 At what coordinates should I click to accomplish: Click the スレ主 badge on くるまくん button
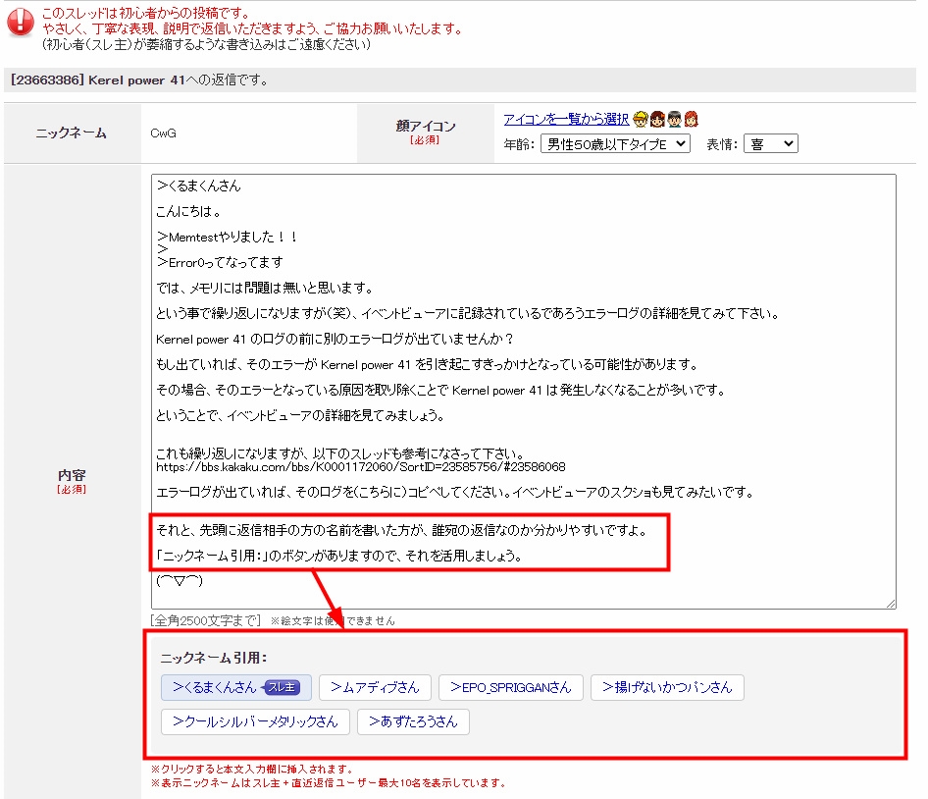(282, 688)
